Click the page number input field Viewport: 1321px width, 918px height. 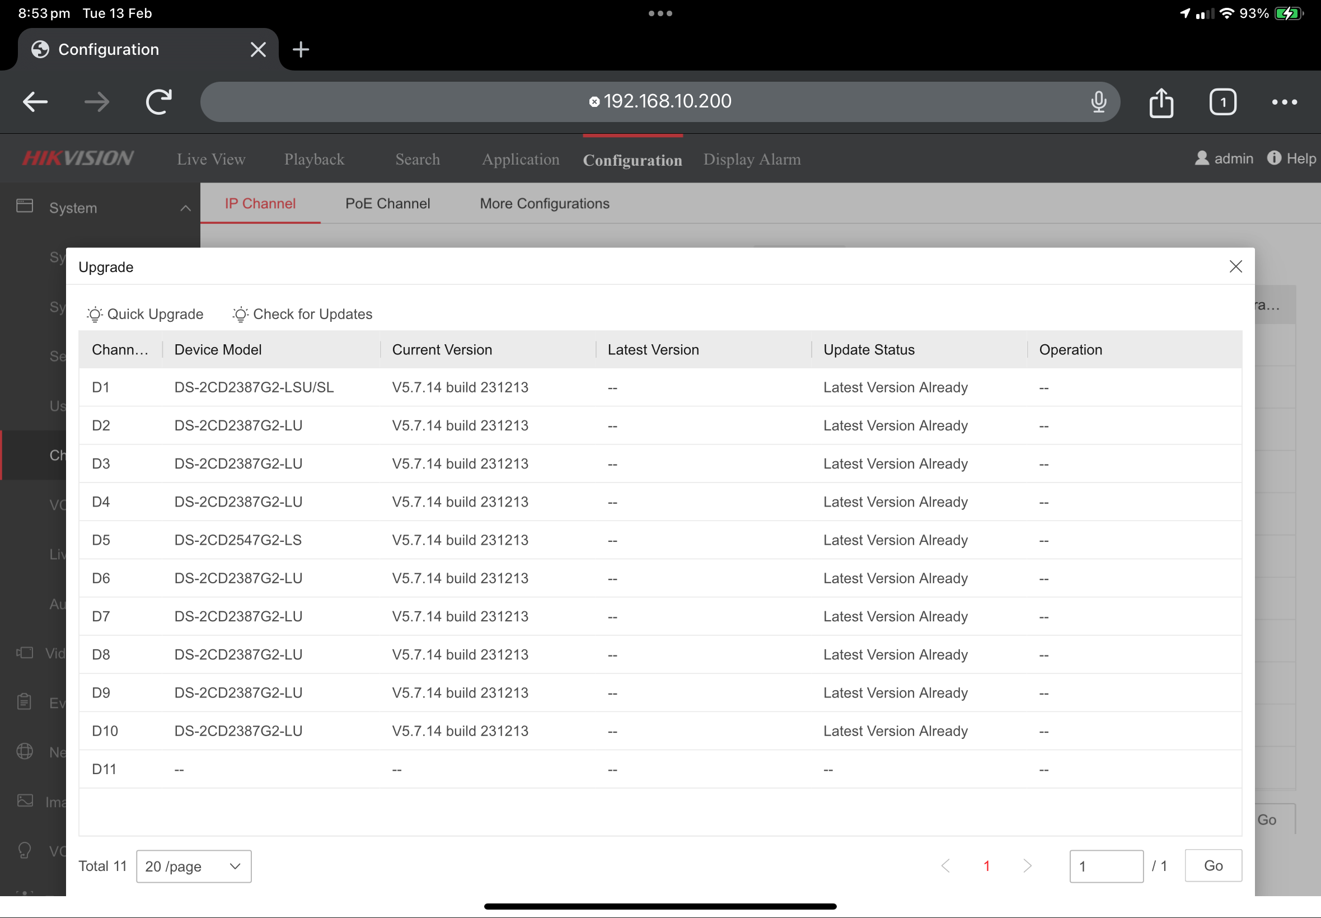tap(1105, 865)
